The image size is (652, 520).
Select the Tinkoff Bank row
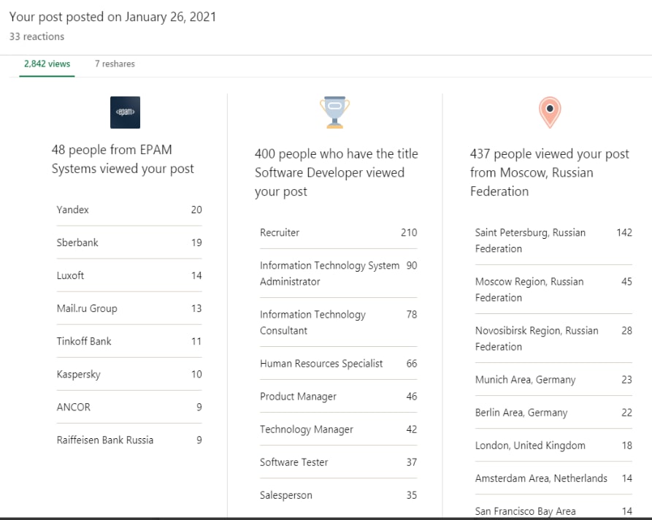tap(129, 341)
